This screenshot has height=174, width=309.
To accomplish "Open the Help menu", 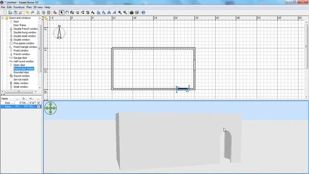I will 47,7.
